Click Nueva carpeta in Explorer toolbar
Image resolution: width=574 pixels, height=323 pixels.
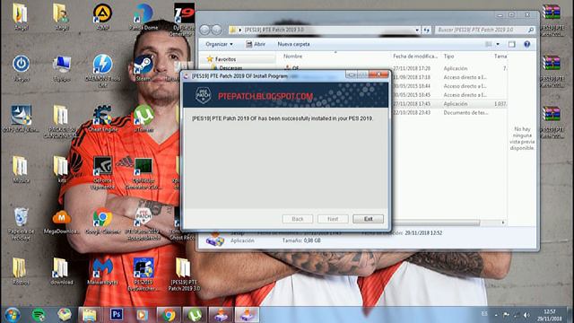point(293,44)
